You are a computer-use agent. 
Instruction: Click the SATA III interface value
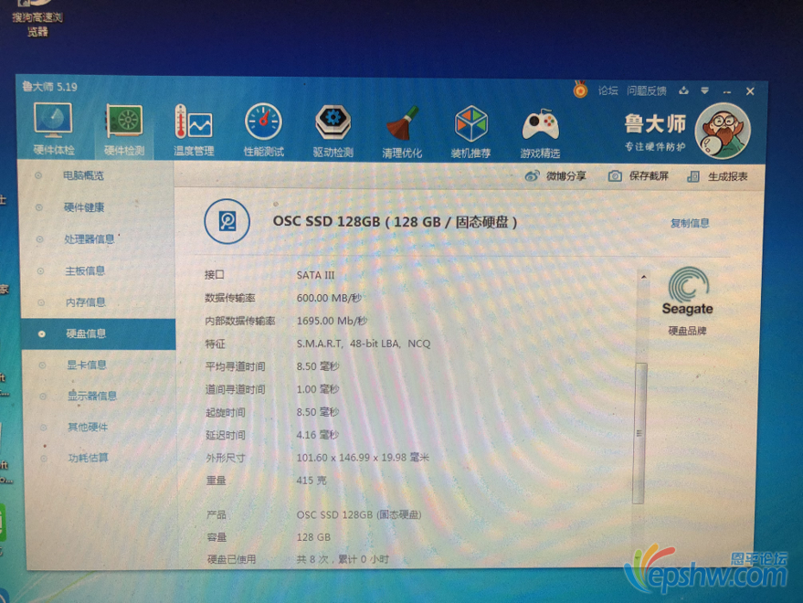pos(315,275)
